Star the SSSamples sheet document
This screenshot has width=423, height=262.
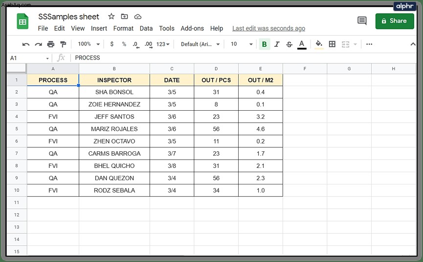111,17
